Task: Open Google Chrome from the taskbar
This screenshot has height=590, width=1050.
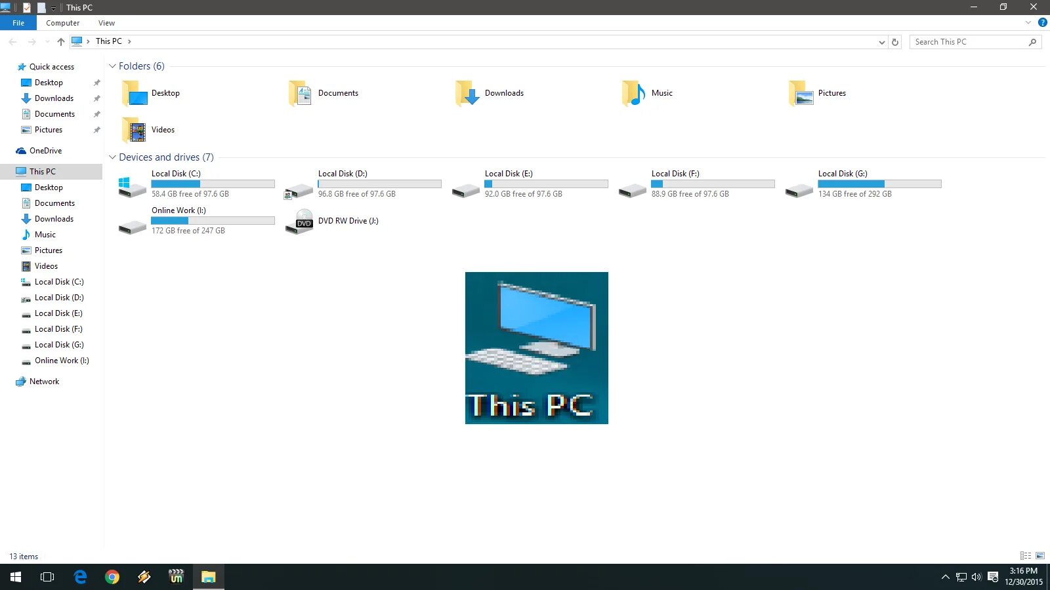Action: (x=112, y=577)
